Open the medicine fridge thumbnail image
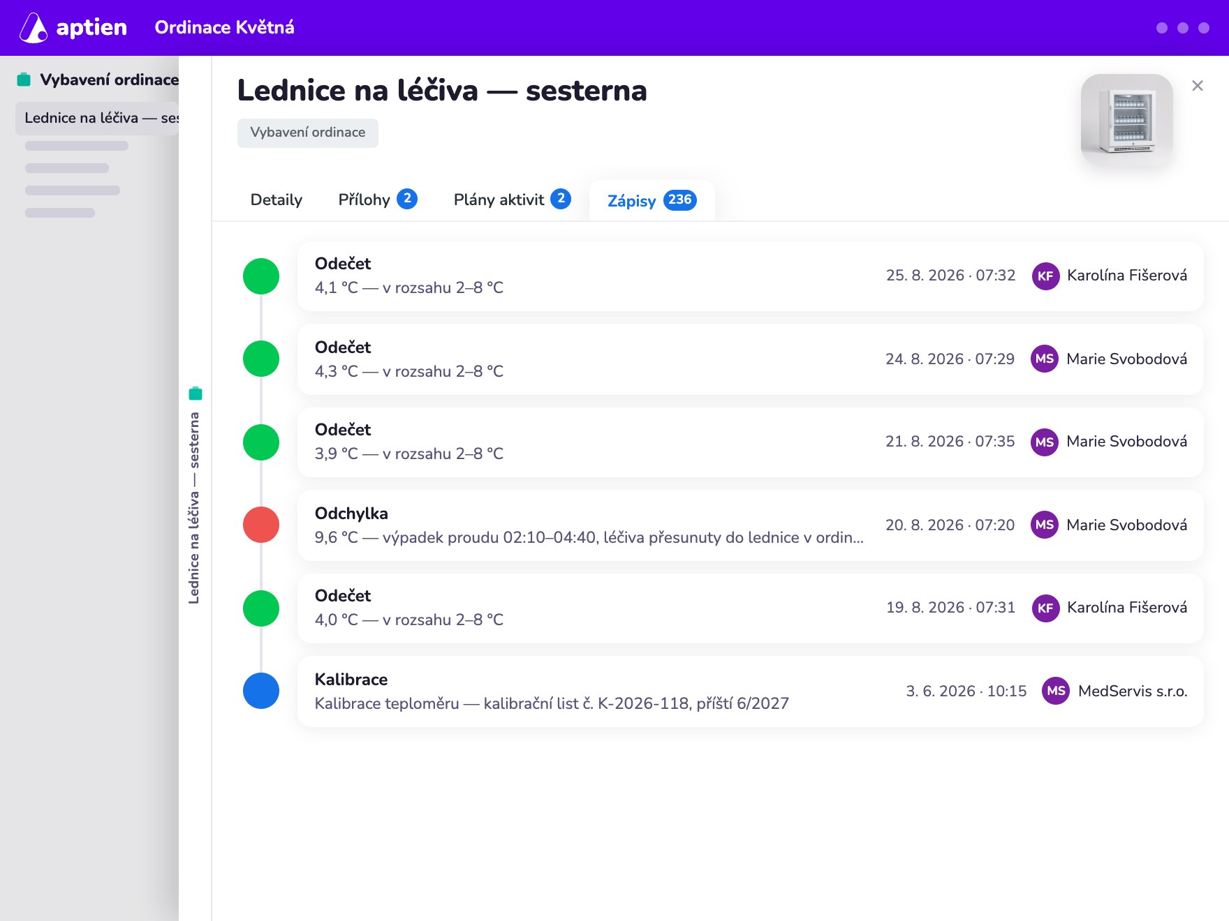Viewport: 1229px width, 921px height. pyautogui.click(x=1127, y=120)
